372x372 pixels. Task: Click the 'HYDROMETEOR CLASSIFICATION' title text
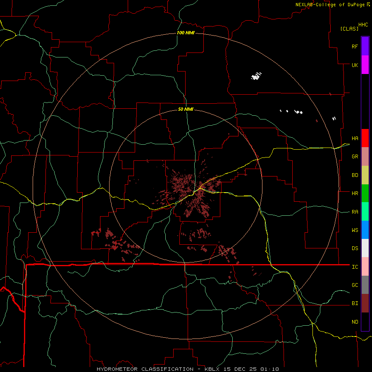coord(145,369)
